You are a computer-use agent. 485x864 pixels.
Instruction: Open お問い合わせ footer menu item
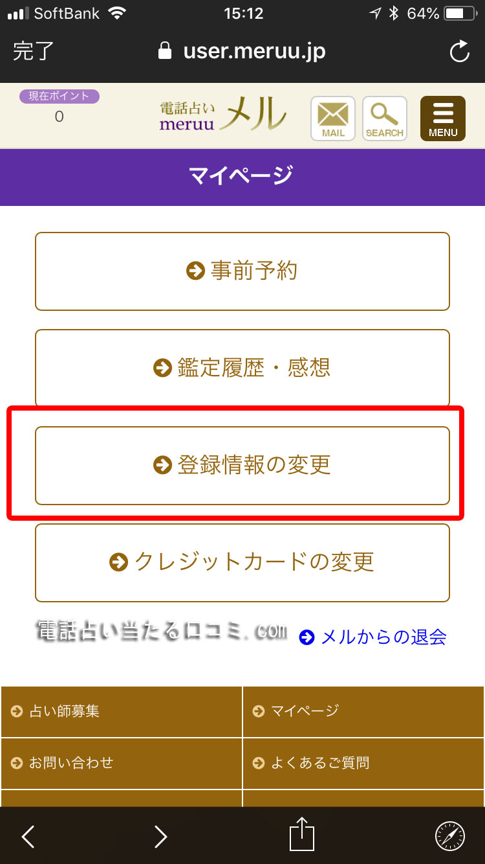click(122, 763)
